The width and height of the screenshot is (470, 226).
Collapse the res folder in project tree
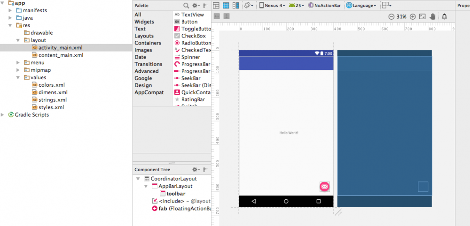tap(11, 25)
